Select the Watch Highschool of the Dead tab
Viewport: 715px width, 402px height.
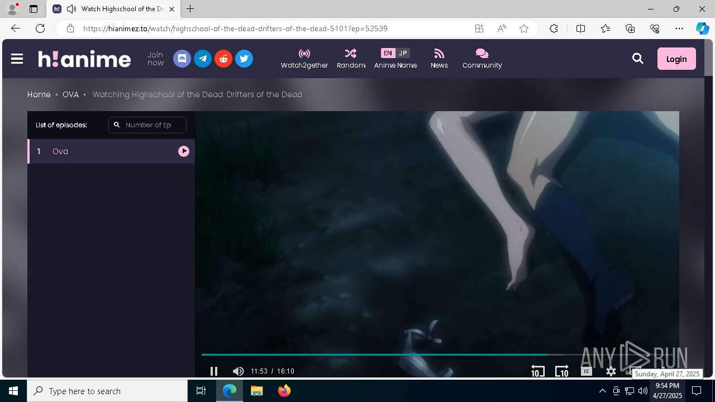pos(113,9)
